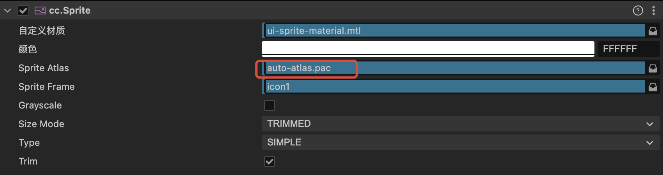This screenshot has height=175, width=663.
Task: Click the cc.Sprite component title
Action: 70,10
